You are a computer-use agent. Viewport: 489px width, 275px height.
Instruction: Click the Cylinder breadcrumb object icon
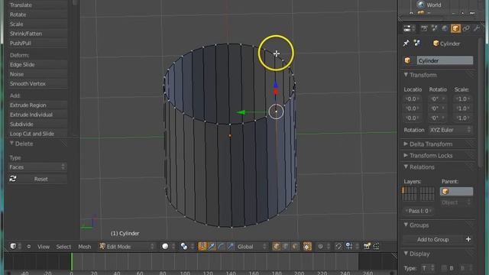pos(436,44)
